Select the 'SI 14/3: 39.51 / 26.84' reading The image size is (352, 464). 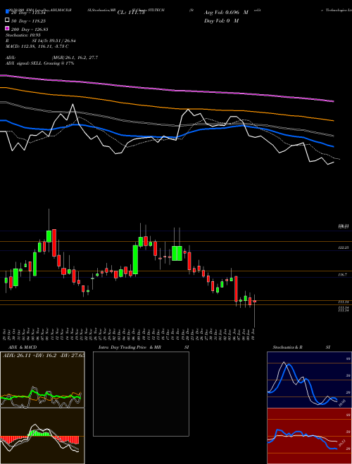coord(54,41)
